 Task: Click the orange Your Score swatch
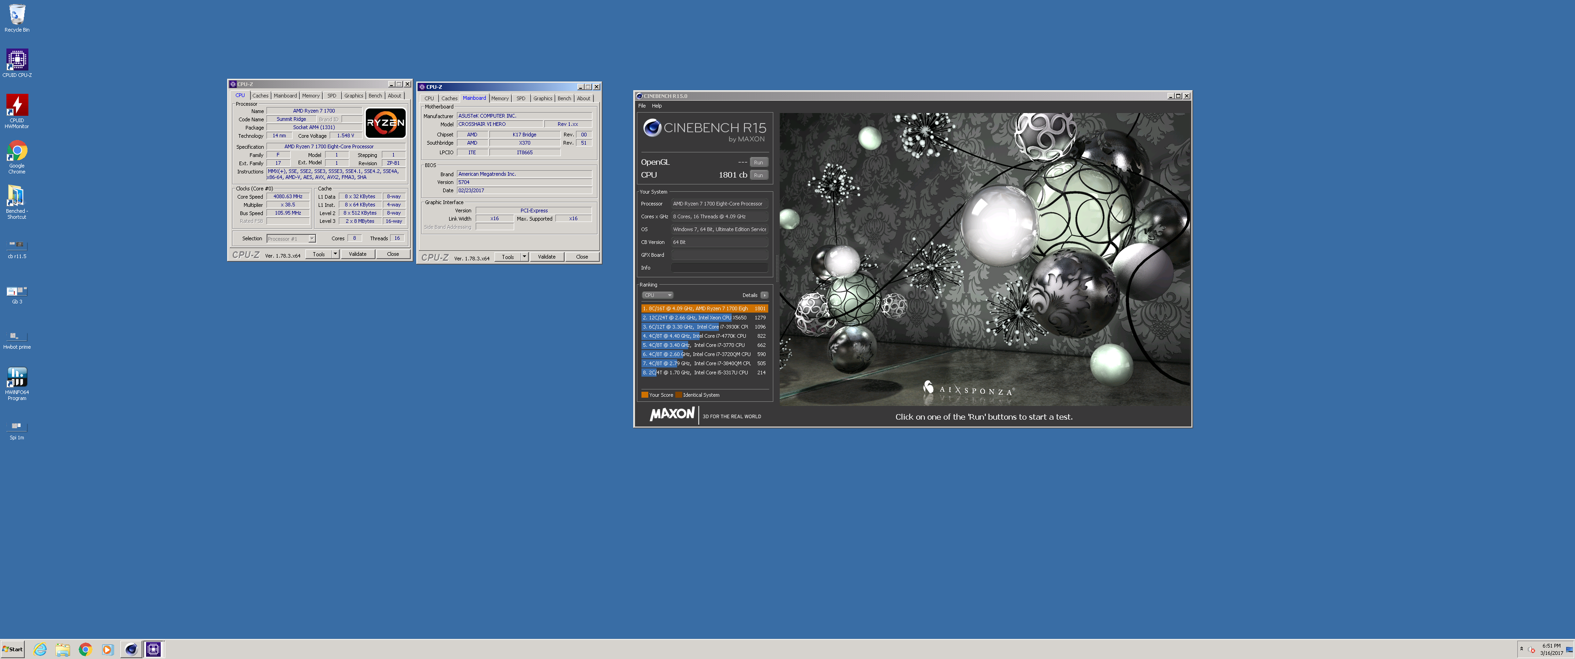point(645,395)
